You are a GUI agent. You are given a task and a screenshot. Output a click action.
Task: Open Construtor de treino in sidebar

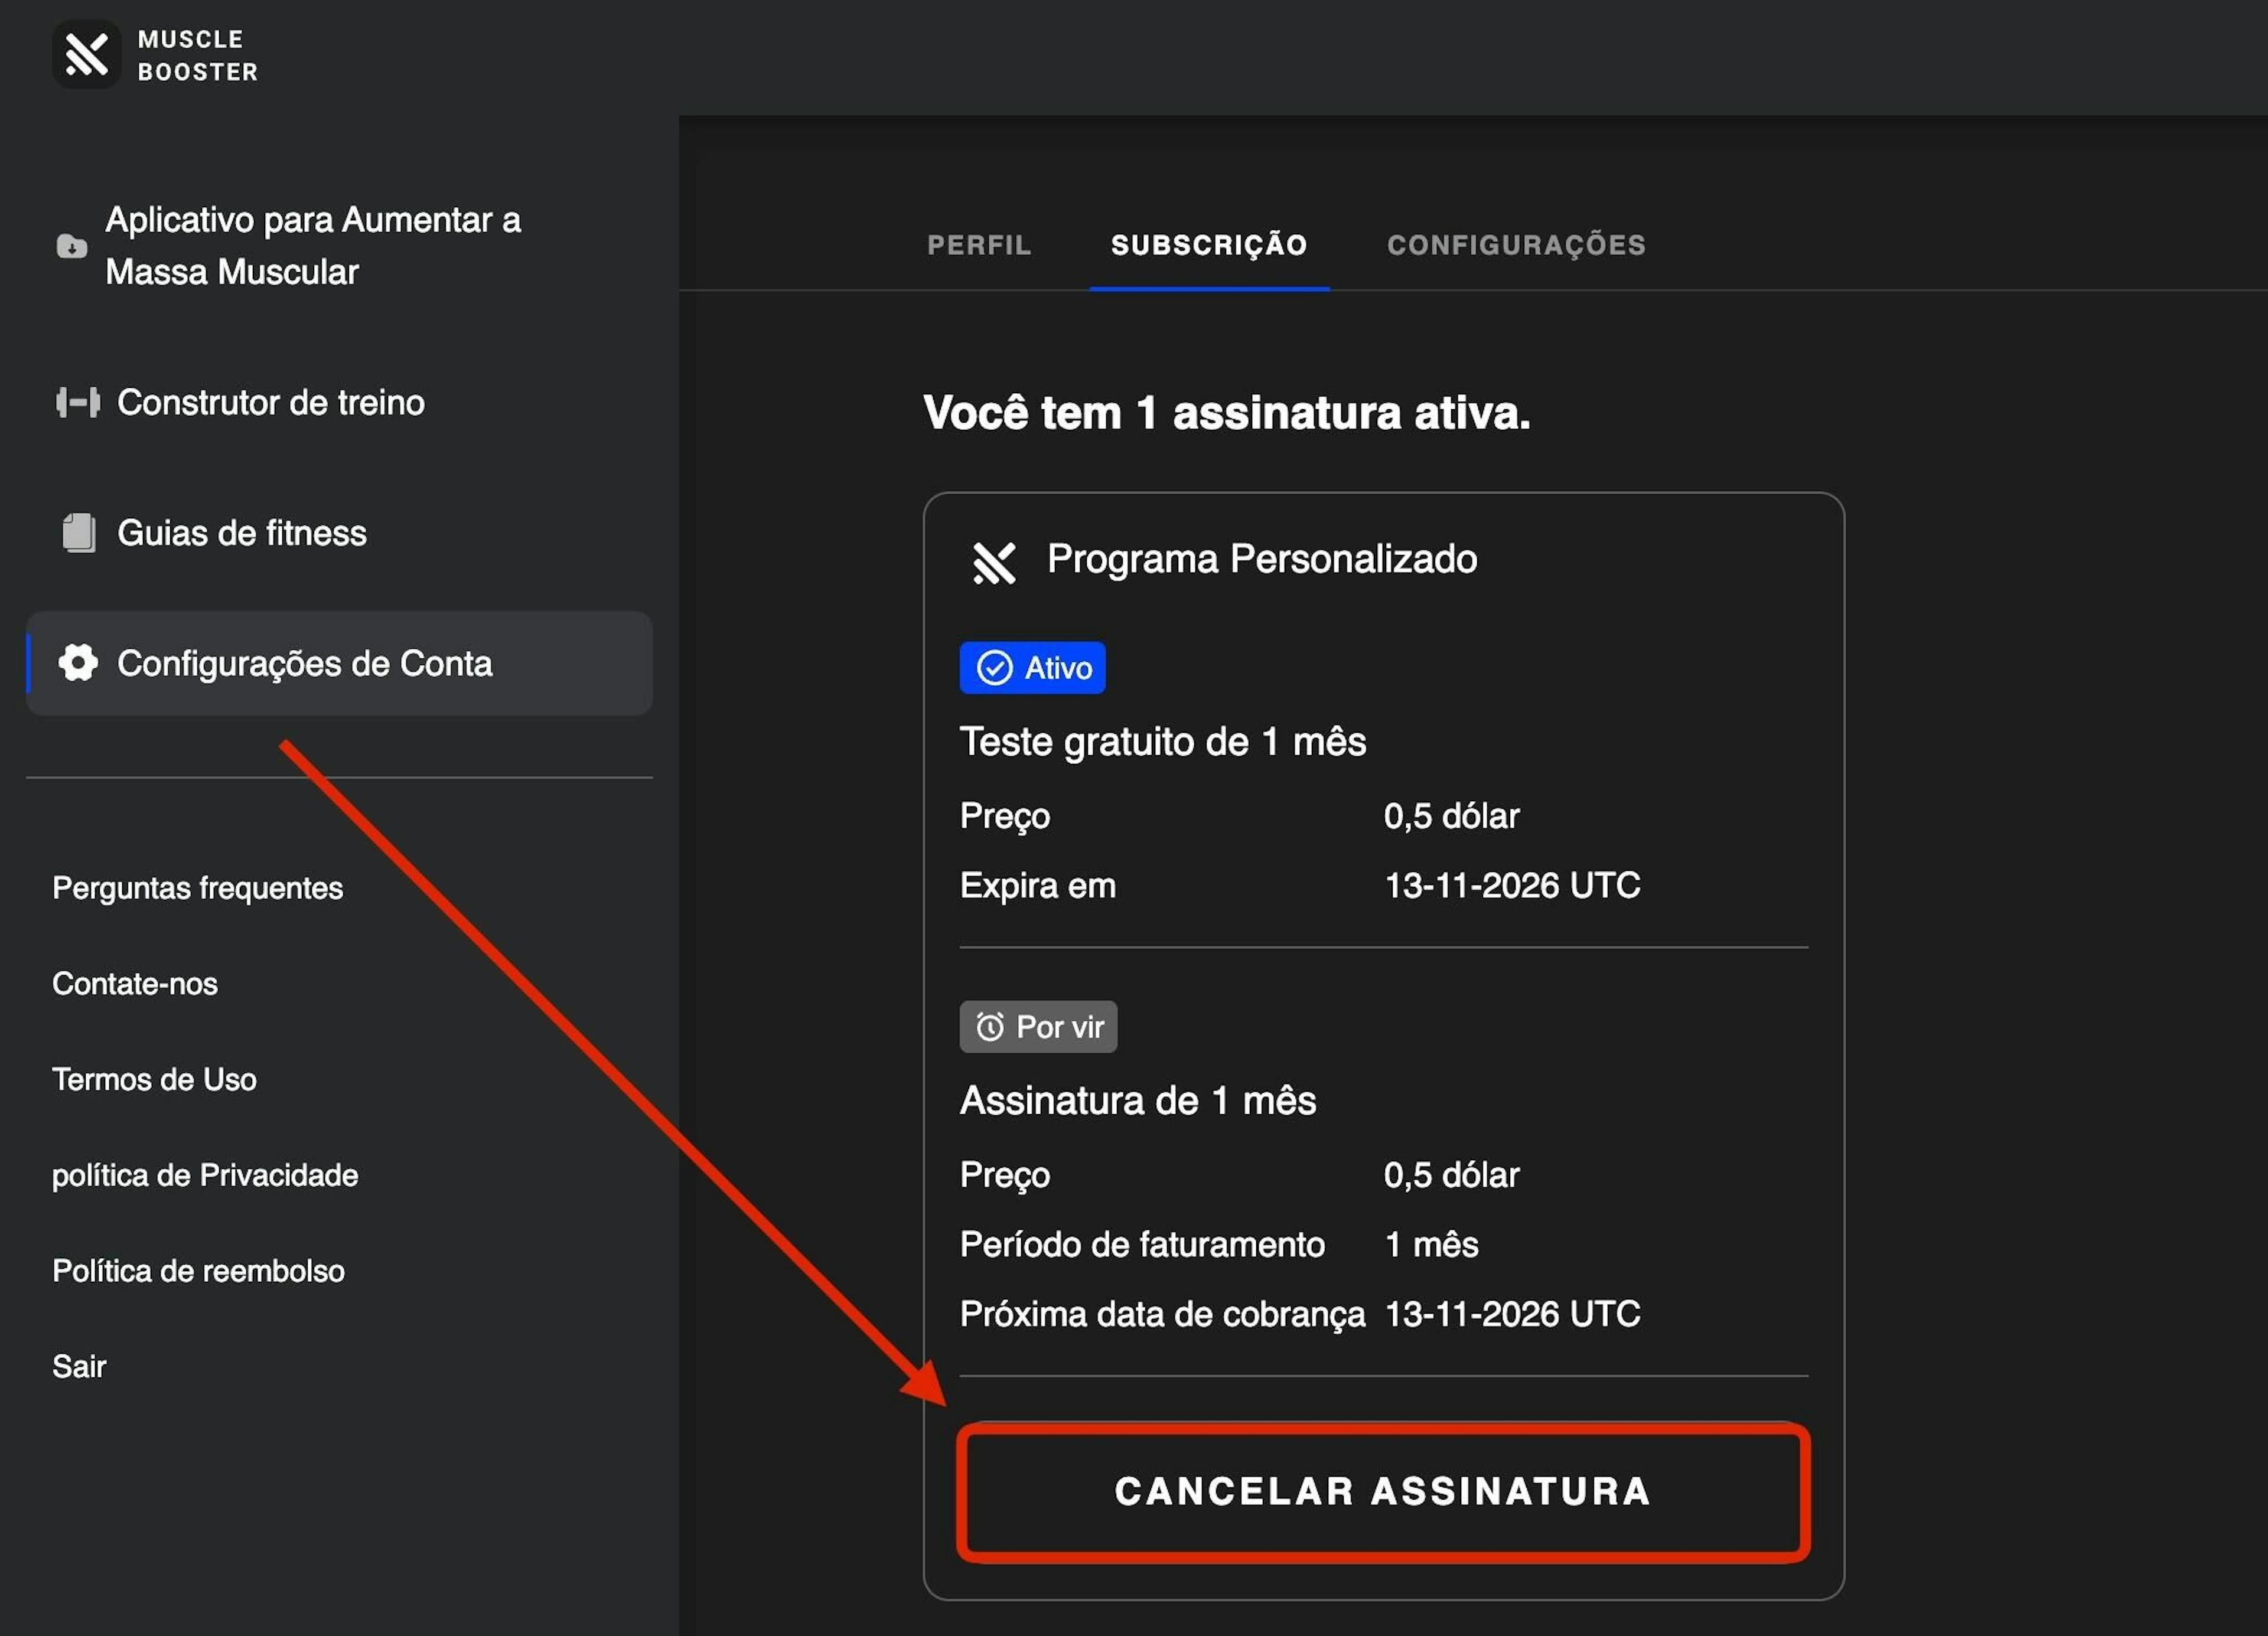270,403
